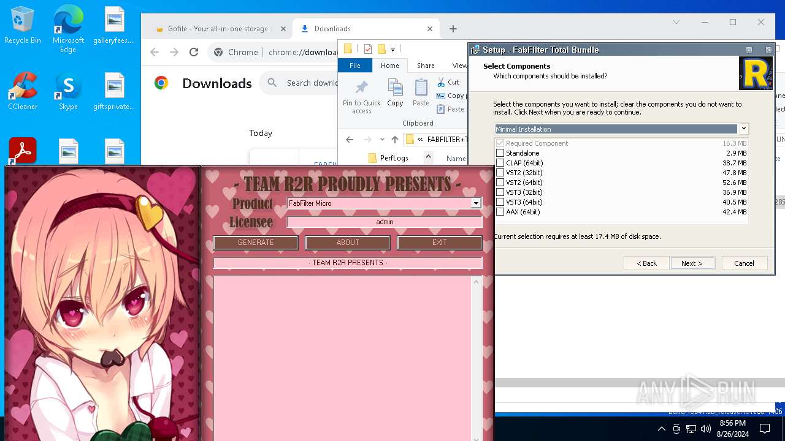Image resolution: width=785 pixels, height=441 pixels.
Task: Click the keygen output scrollbar up arrow
Action: tap(476, 282)
